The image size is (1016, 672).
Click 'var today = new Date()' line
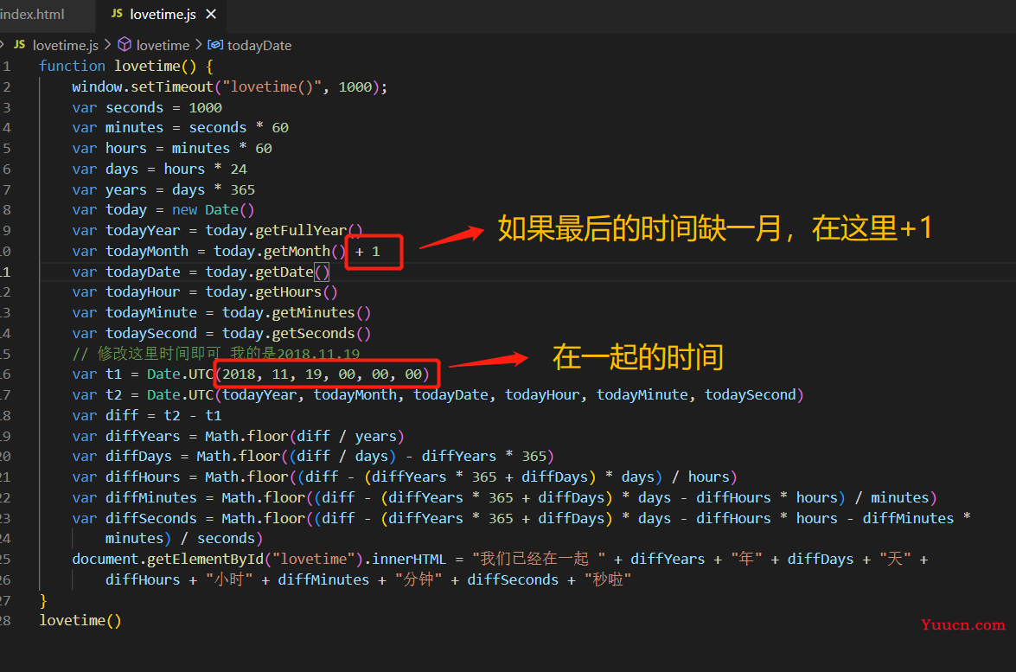click(163, 210)
